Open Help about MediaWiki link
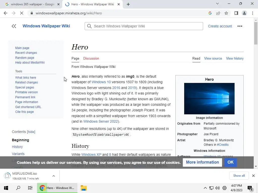 click(30, 63)
